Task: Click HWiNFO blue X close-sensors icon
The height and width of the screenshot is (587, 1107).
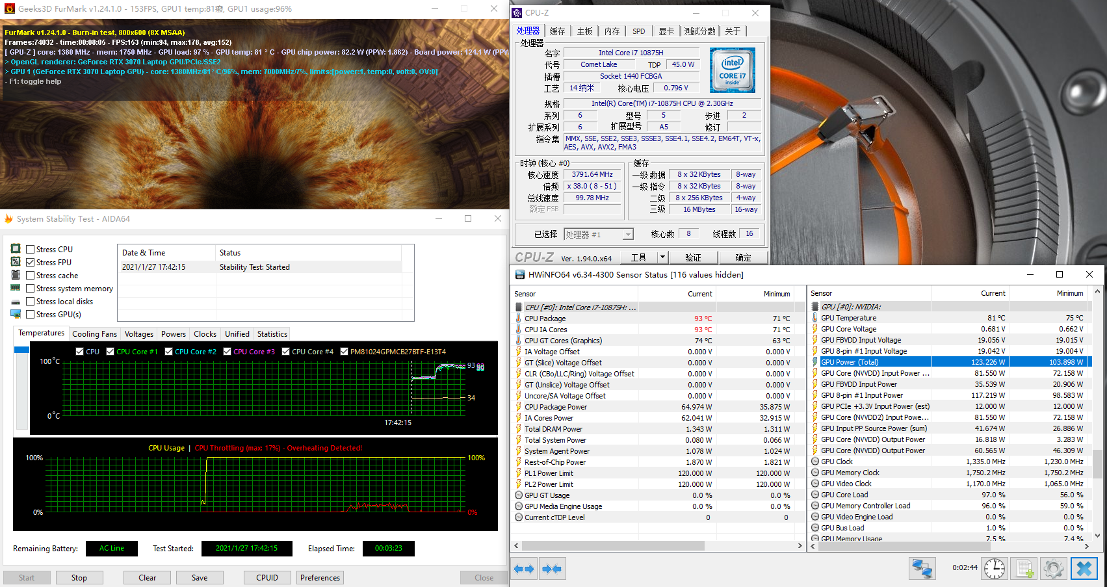Action: pos(1084,569)
